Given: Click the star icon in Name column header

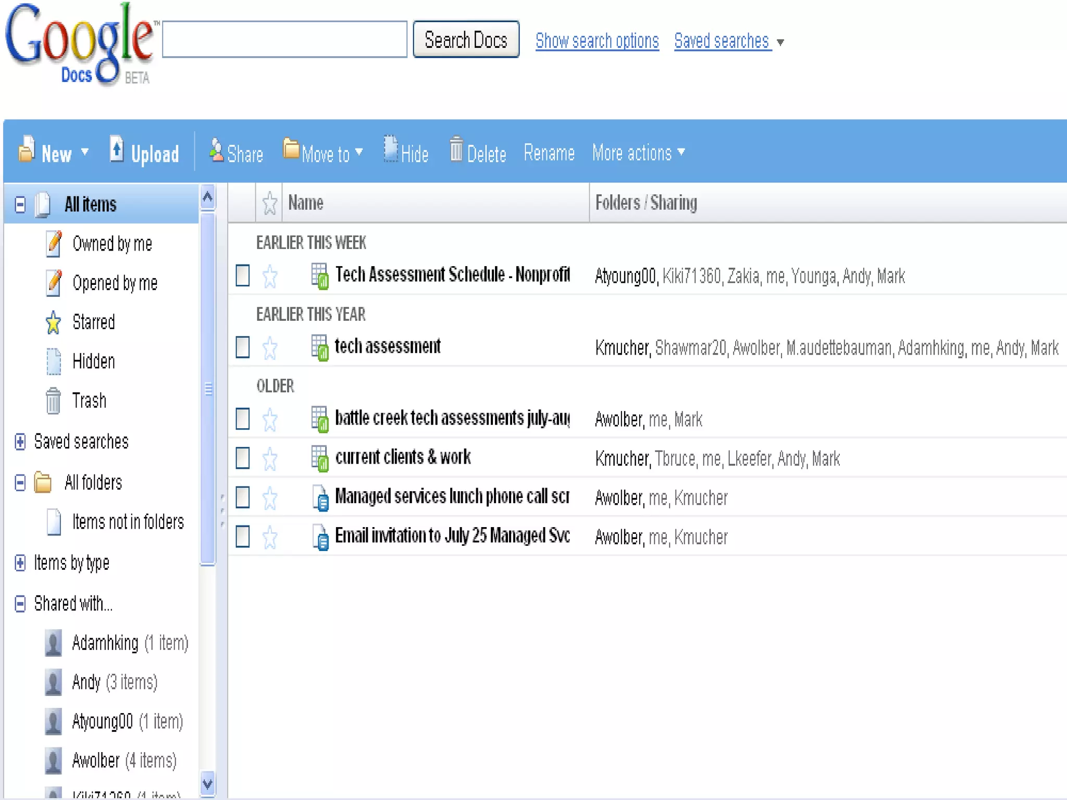Looking at the screenshot, I should click(269, 203).
